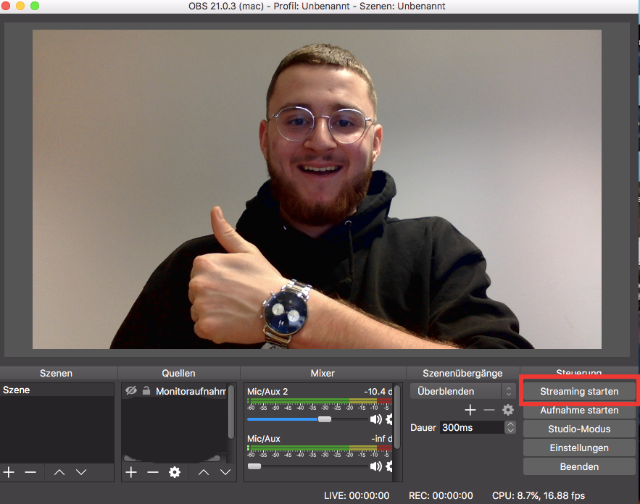Open scene transition properties gear

click(x=508, y=410)
